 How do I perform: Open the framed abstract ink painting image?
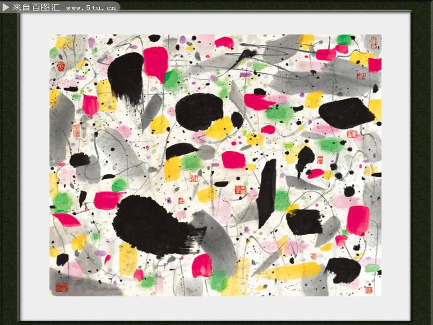[x=216, y=165]
